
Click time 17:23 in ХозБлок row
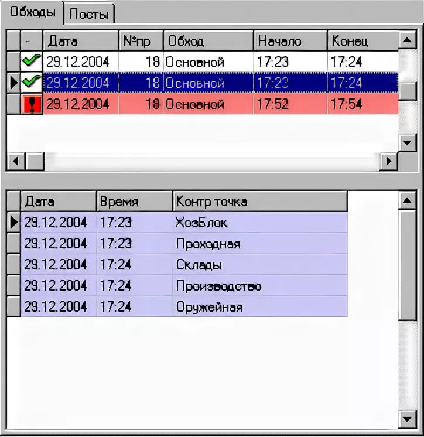[x=135, y=223]
